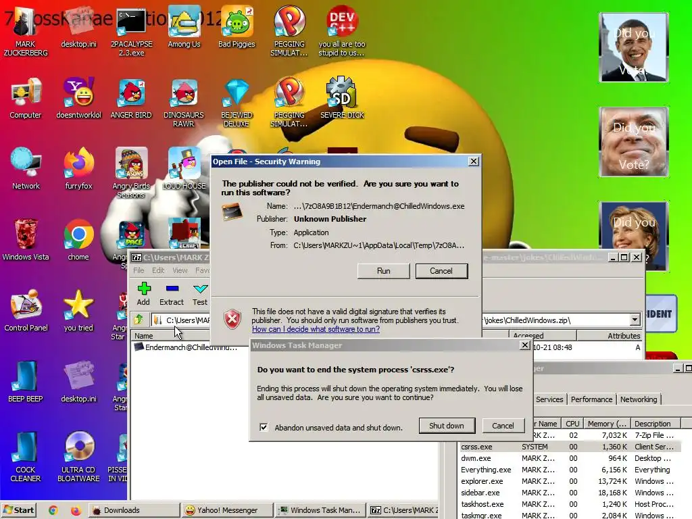Select the DEV C++ 'you all are too stupid' icon
Viewport: 692px width, 519px height.
[x=342, y=32]
